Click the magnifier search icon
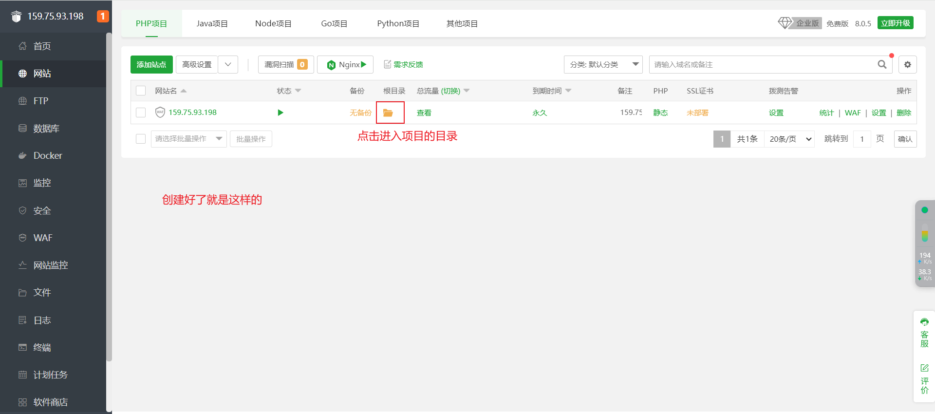The width and height of the screenshot is (935, 414). point(882,64)
